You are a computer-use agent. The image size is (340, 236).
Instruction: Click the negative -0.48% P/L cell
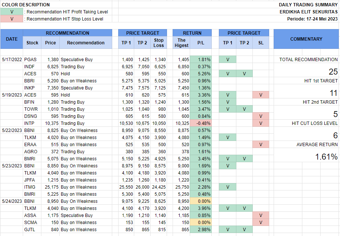tap(201, 123)
